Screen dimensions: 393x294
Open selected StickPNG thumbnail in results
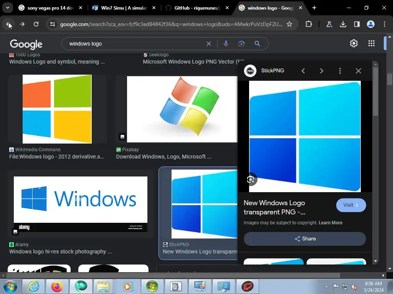coord(205,204)
